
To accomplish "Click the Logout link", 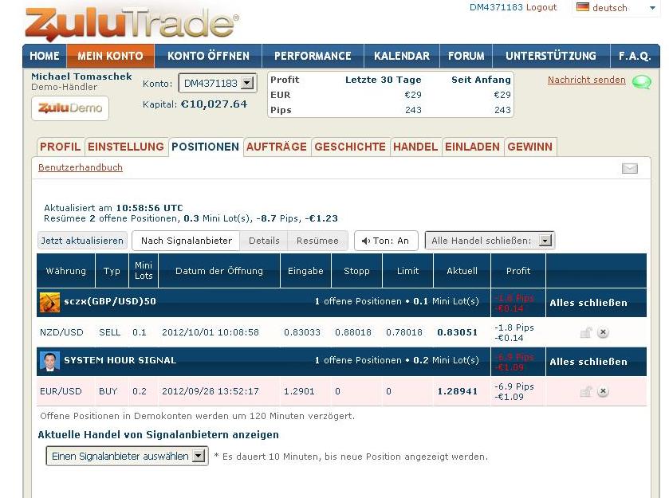I will pyautogui.click(x=541, y=7).
